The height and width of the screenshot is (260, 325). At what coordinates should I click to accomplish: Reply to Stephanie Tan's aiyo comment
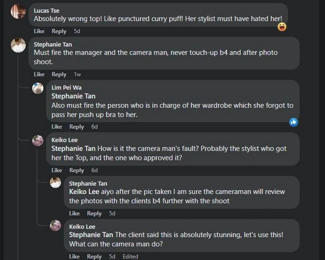pos(94,213)
